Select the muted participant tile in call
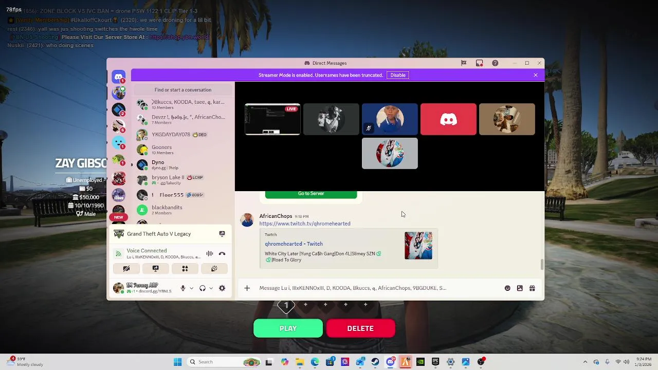Image resolution: width=658 pixels, height=370 pixels. pos(390,119)
